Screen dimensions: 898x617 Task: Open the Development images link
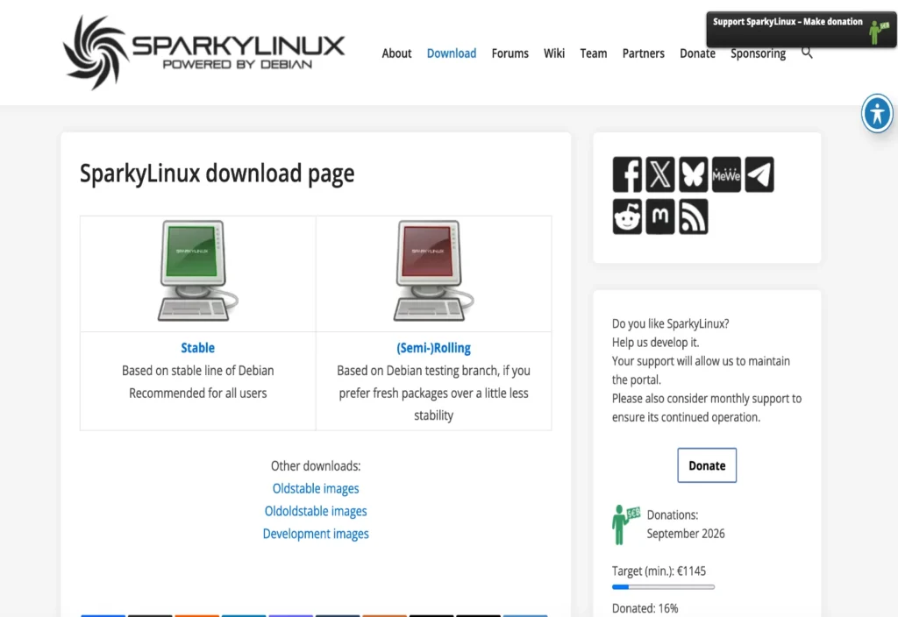click(316, 534)
